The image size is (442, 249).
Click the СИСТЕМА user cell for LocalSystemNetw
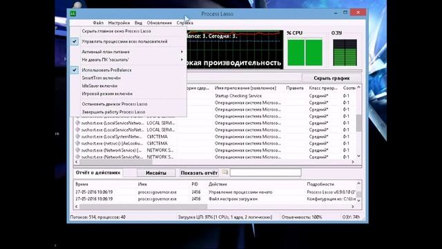pyautogui.click(x=157, y=137)
